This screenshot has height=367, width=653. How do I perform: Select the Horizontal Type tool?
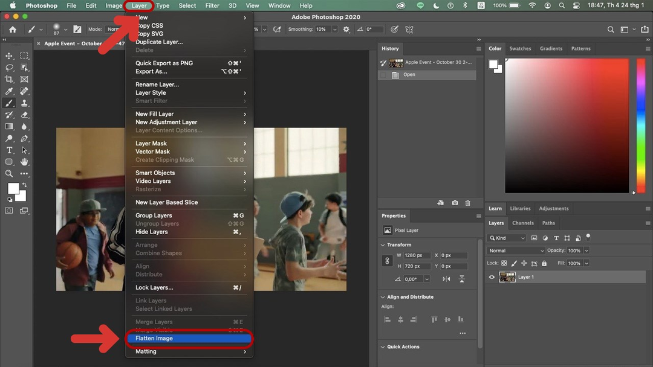pos(9,150)
